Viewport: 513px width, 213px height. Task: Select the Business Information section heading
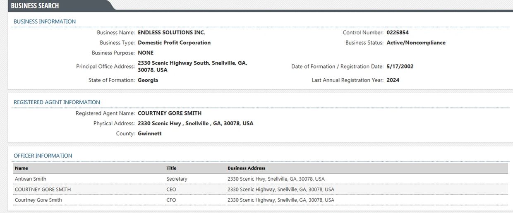(x=45, y=22)
